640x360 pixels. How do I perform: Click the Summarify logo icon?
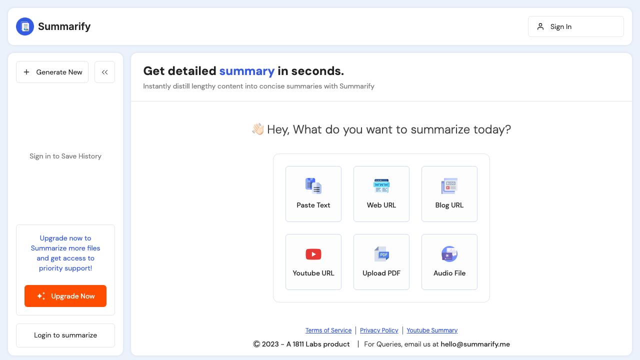pyautogui.click(x=25, y=26)
